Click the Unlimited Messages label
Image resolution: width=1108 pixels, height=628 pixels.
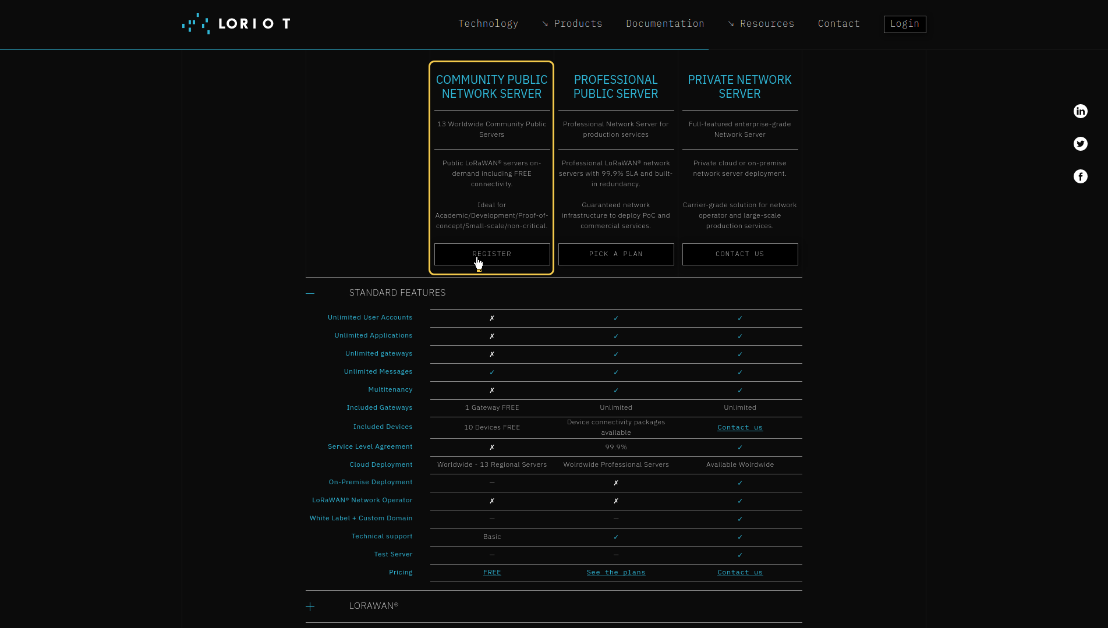pyautogui.click(x=378, y=372)
